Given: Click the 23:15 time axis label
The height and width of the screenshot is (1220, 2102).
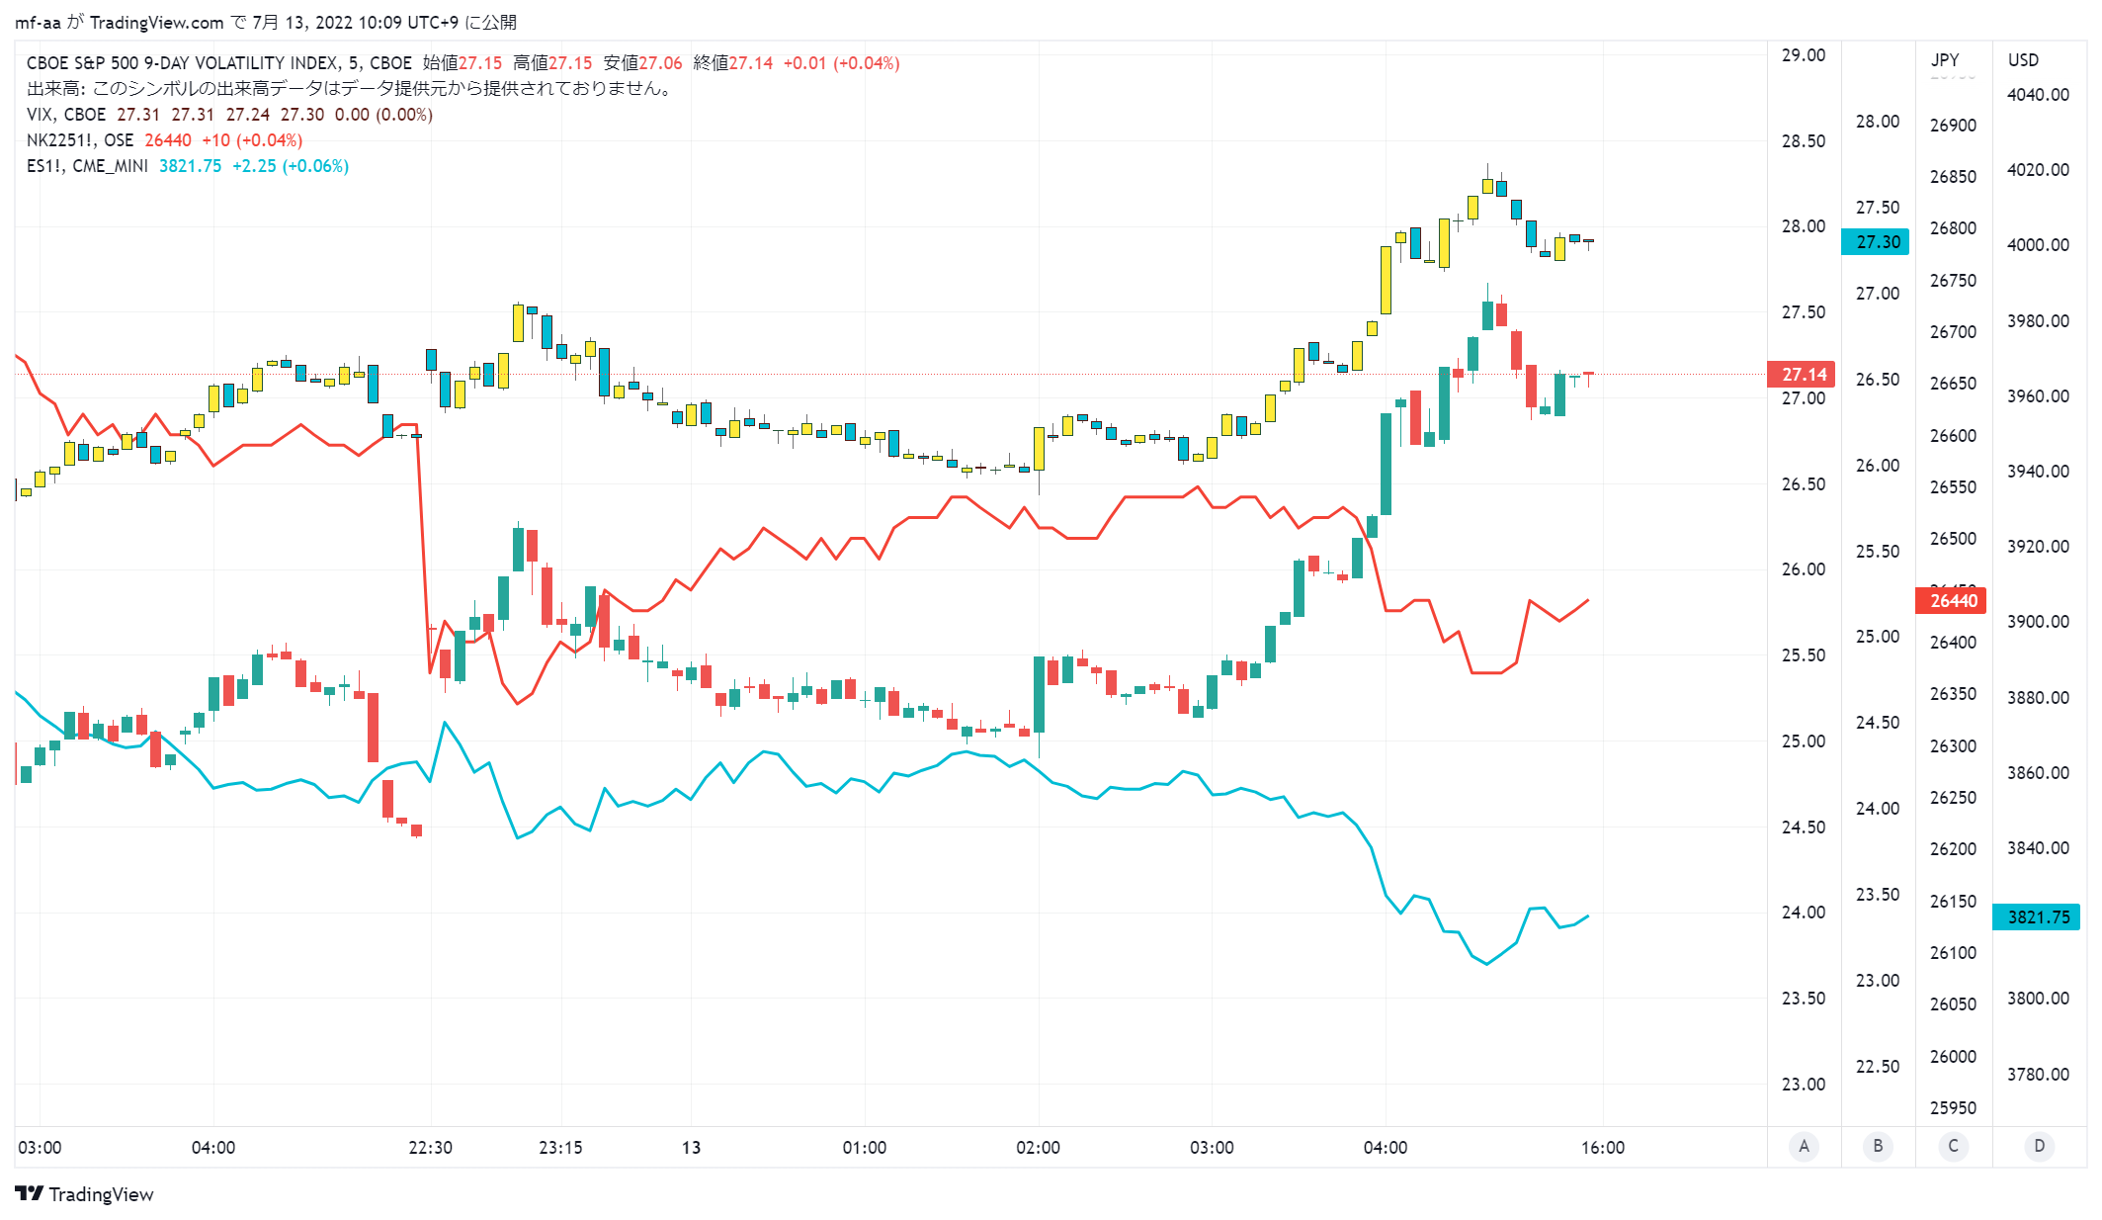Looking at the screenshot, I should (560, 1148).
